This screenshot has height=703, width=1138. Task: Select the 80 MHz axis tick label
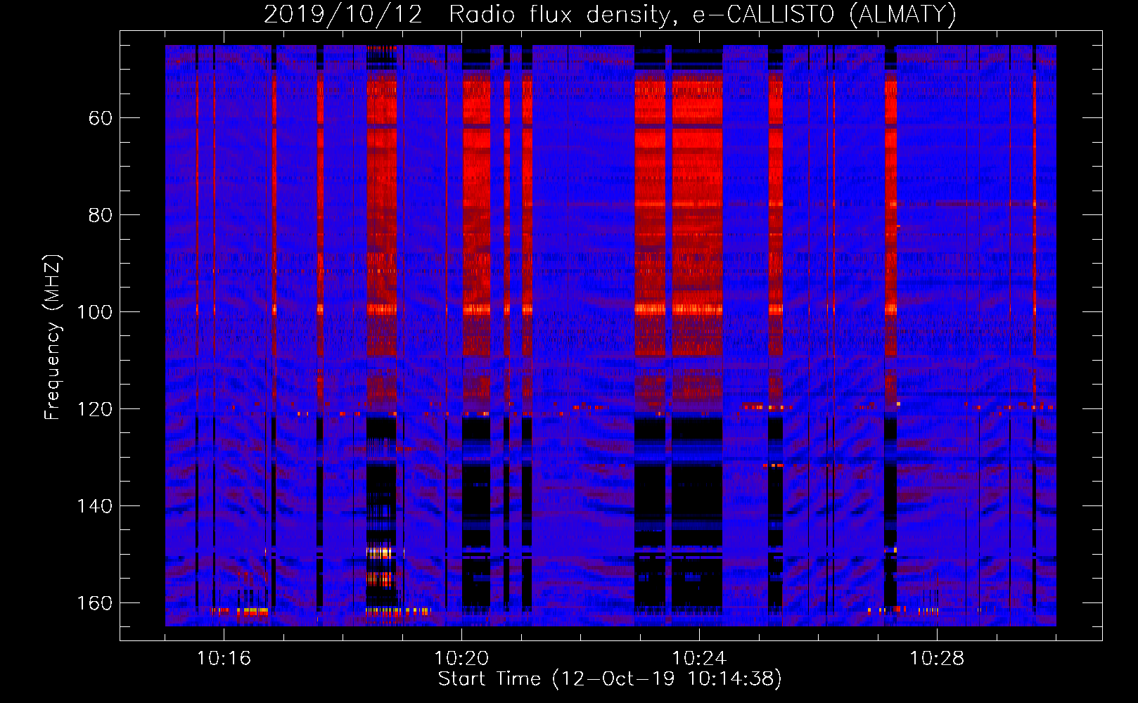pyautogui.click(x=100, y=215)
